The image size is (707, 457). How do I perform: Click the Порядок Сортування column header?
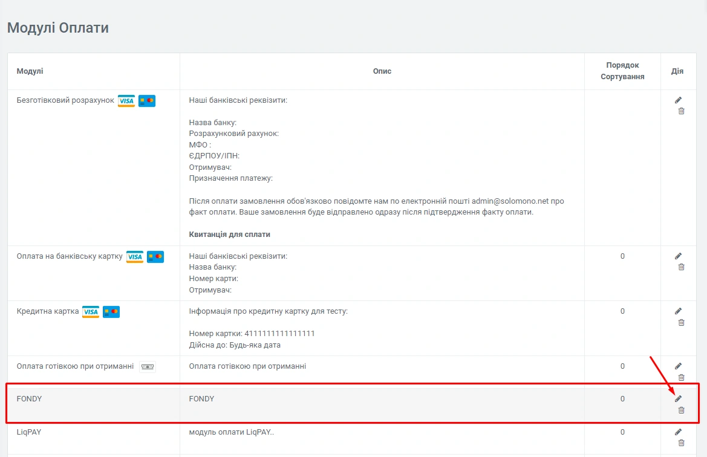(622, 71)
